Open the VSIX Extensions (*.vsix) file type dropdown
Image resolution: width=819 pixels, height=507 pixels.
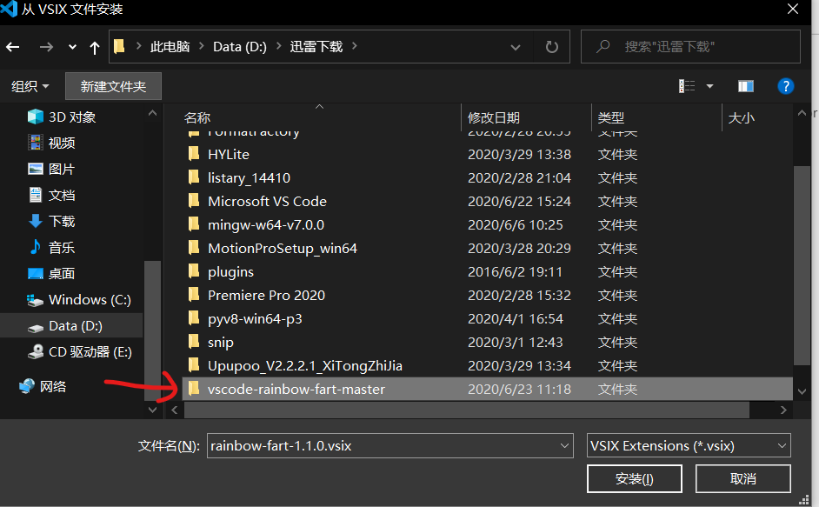click(x=689, y=446)
